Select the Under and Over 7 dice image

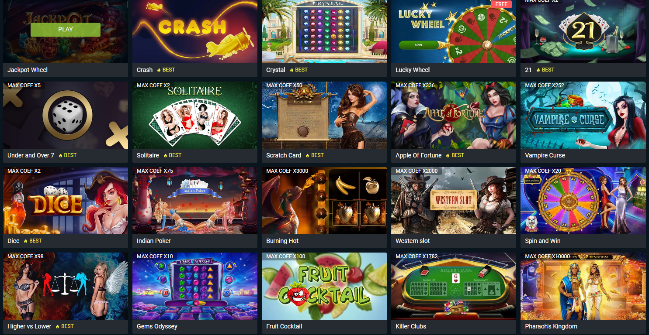(66, 115)
